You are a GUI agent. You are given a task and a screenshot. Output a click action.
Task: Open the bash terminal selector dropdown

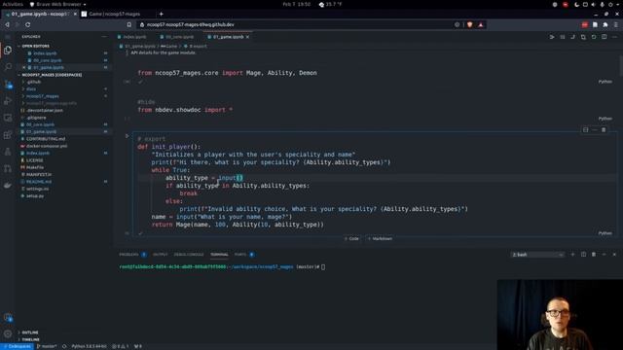click(537, 255)
